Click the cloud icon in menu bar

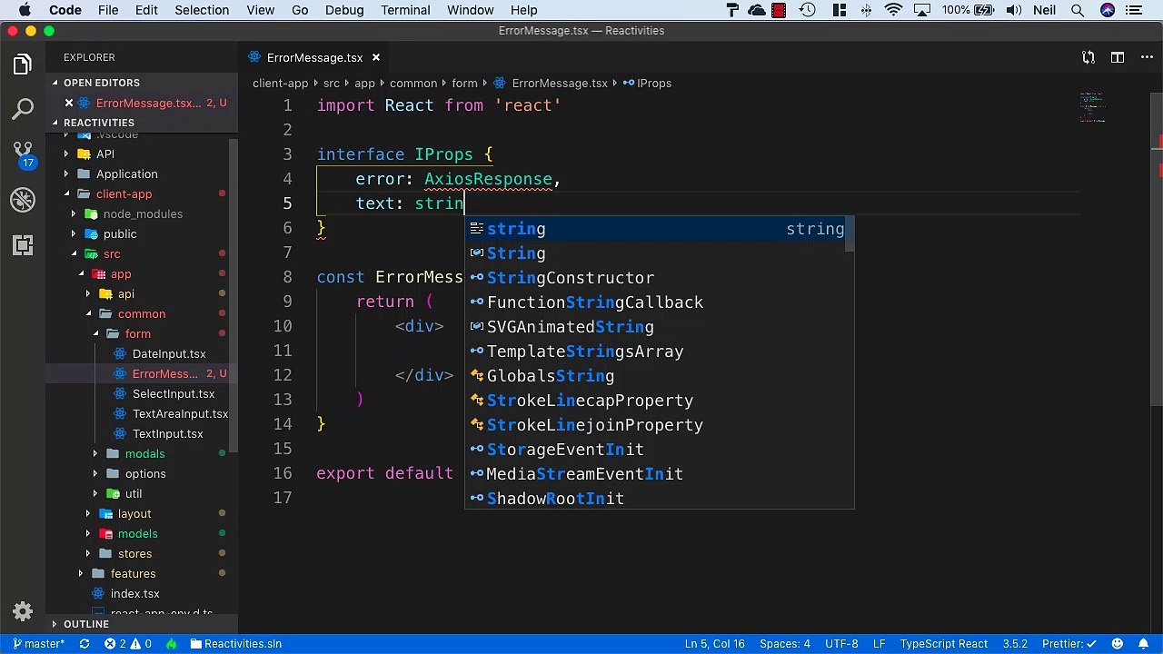[x=757, y=10]
